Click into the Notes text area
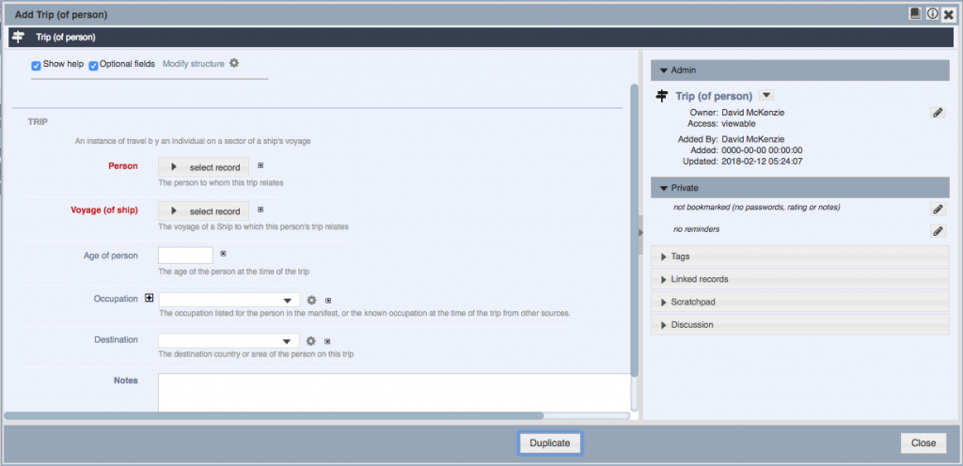This screenshot has width=963, height=466. (394, 393)
